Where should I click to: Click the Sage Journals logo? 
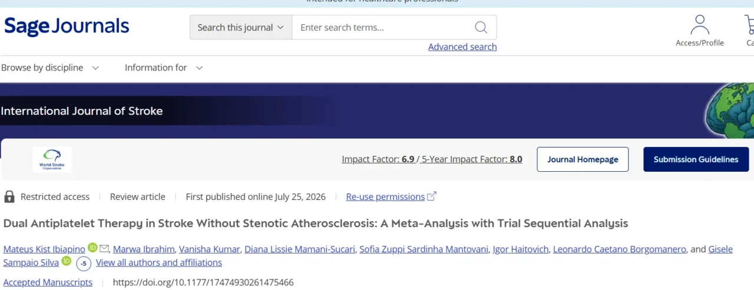pos(67,26)
